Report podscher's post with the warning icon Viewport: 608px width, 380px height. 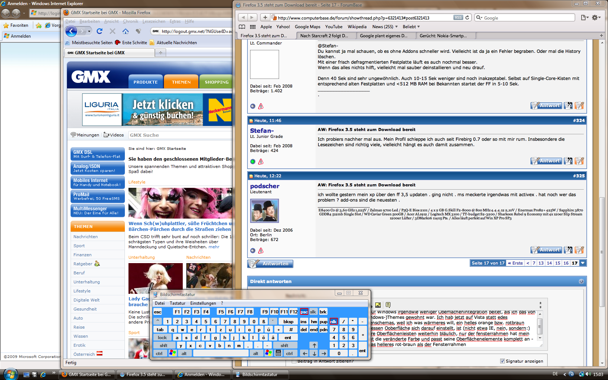[x=261, y=250]
